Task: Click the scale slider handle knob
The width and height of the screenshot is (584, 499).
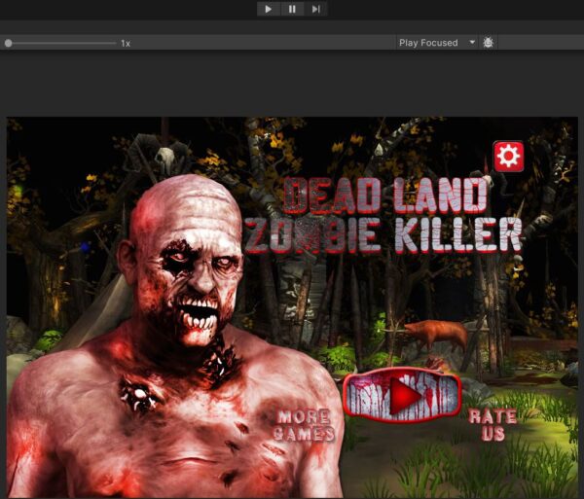Action: [9, 43]
